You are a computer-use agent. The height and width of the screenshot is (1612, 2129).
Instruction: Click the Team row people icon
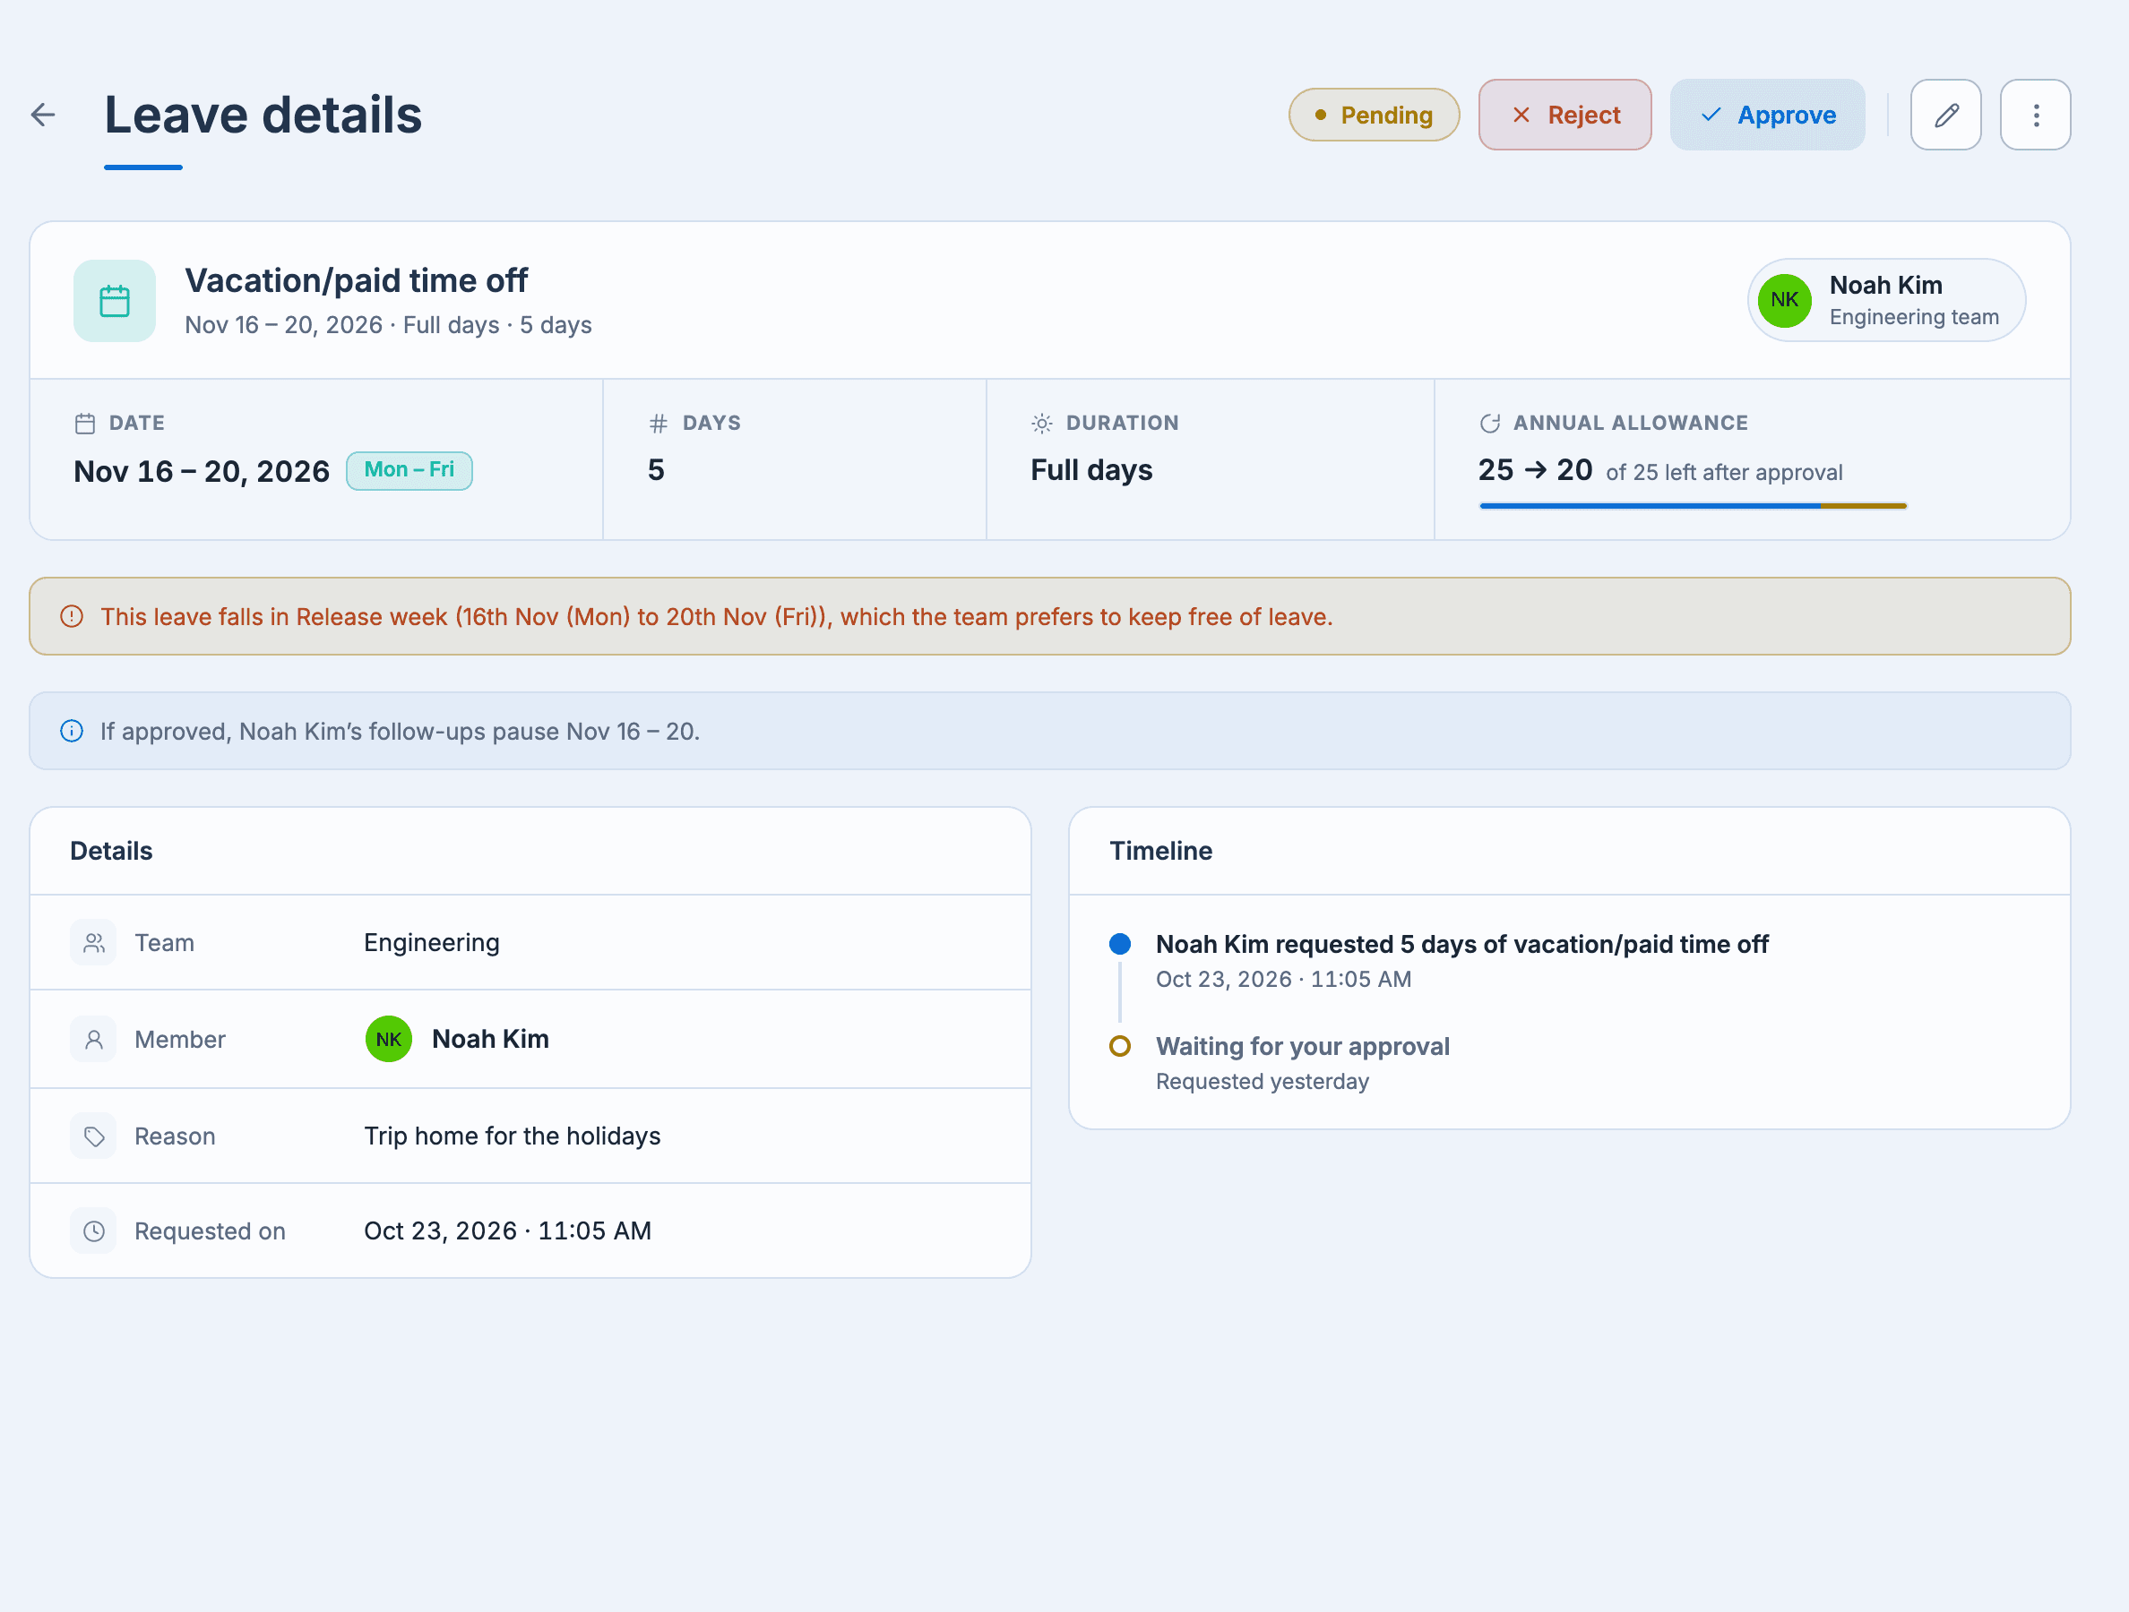point(93,943)
